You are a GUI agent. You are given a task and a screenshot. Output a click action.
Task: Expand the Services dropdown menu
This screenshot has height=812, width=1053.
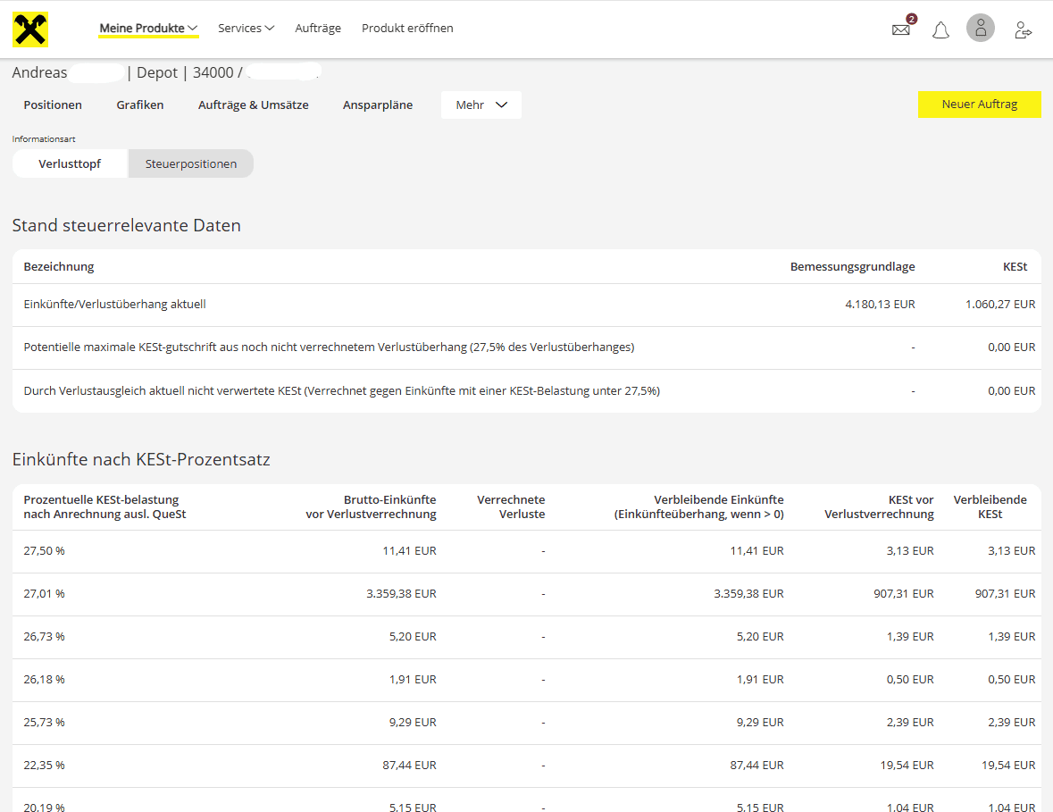[x=246, y=29]
